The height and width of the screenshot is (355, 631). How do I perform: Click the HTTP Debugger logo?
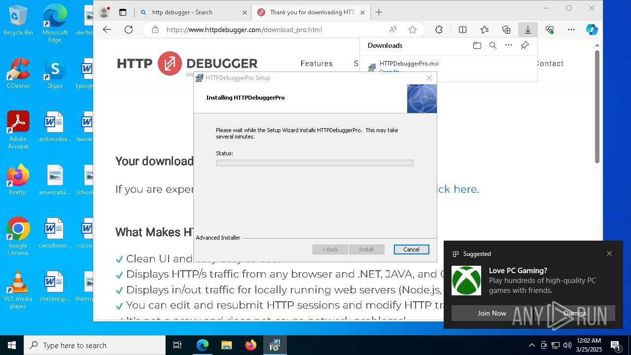(x=187, y=64)
